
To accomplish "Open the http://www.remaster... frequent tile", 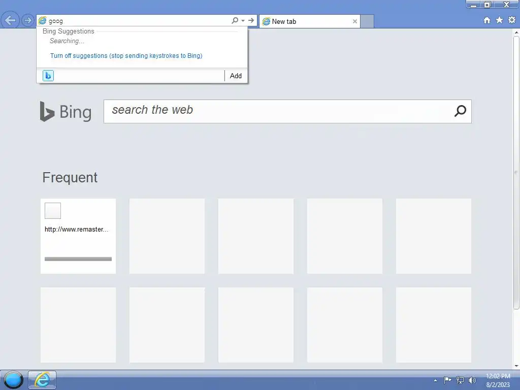I will [78, 236].
